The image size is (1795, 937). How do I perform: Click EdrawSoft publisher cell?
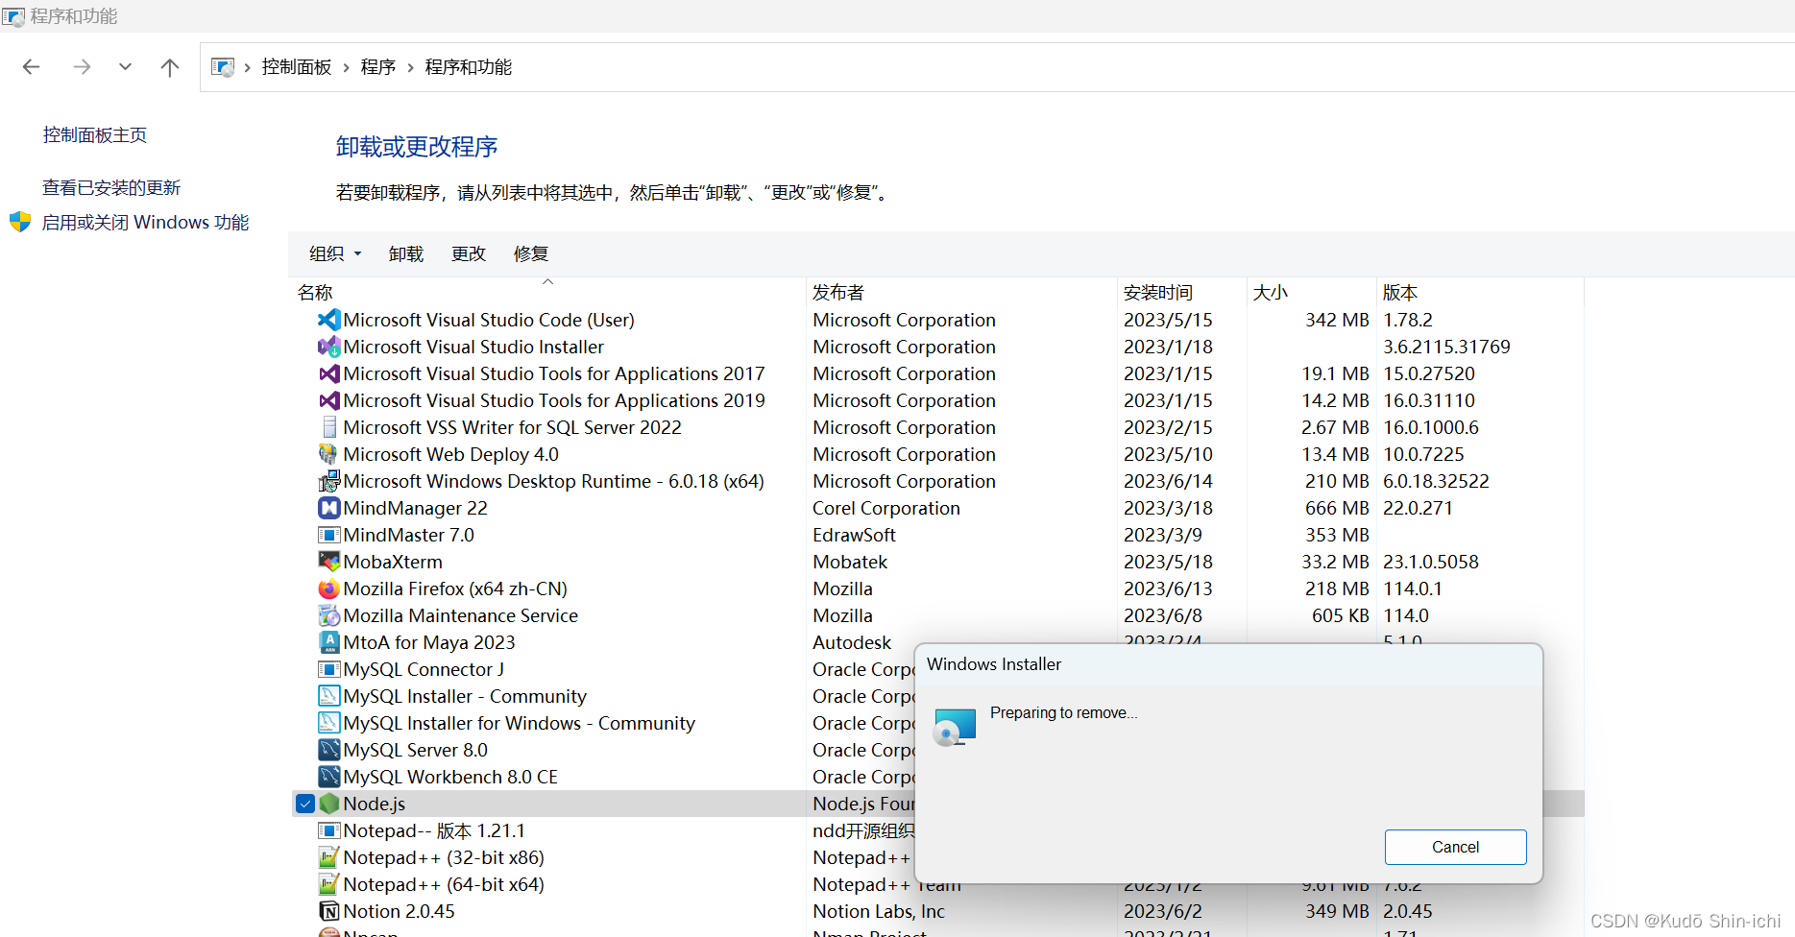tap(855, 535)
